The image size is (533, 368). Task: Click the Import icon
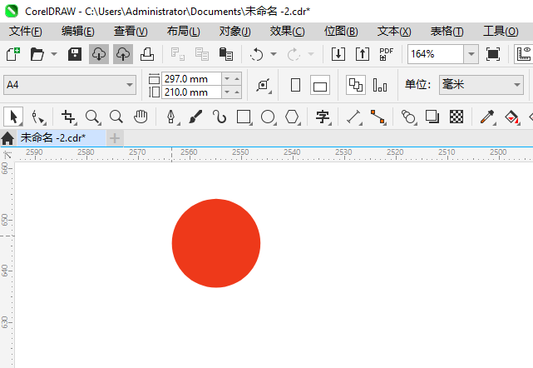pyautogui.click(x=338, y=54)
